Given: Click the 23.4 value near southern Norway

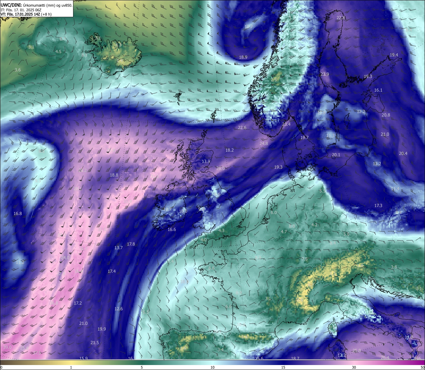Looking at the screenshot, I should (286, 124).
